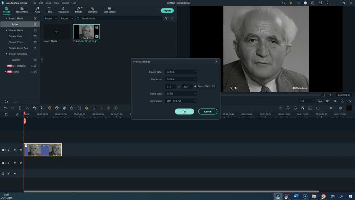Click the timeline zoom slider handle

point(331,108)
